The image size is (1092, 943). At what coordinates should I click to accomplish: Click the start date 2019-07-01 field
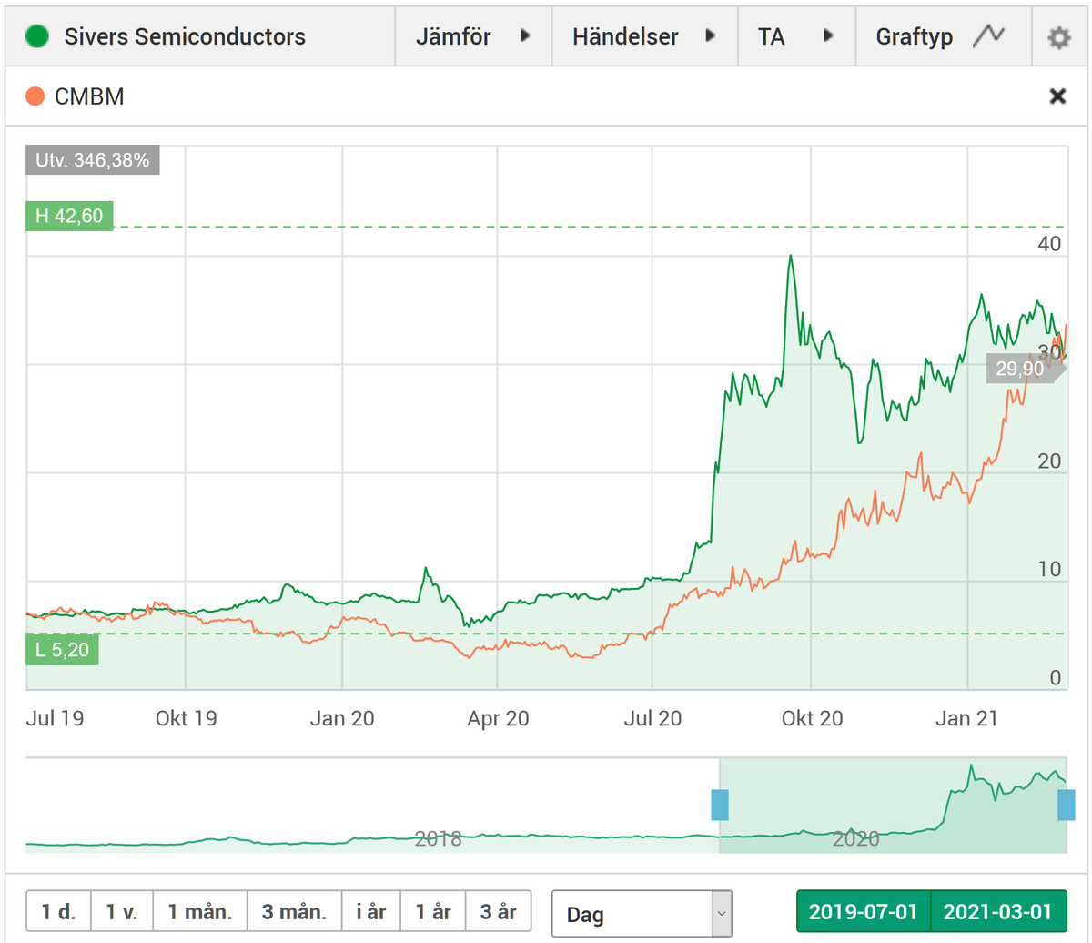coord(864,911)
